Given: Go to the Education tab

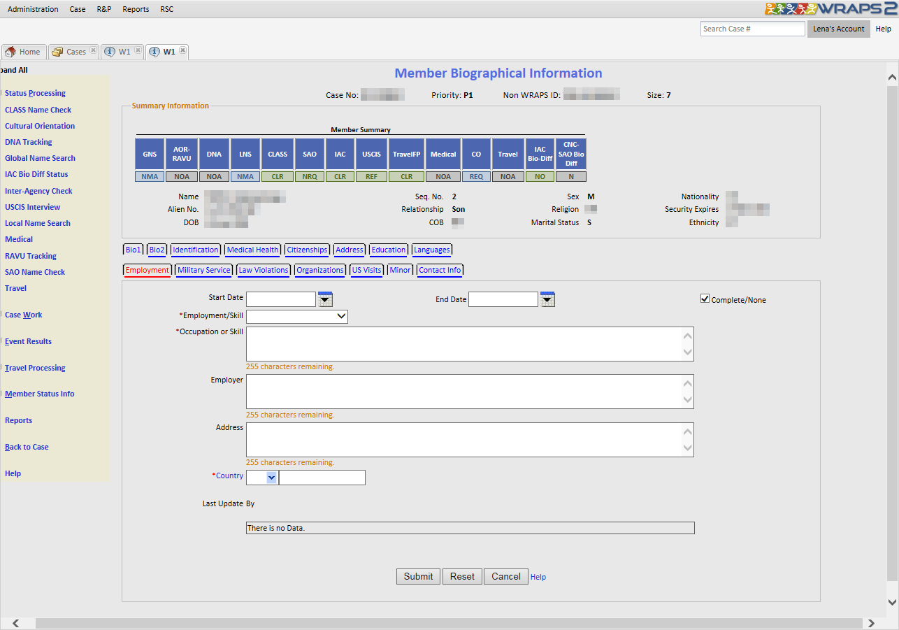Looking at the screenshot, I should 389,250.
